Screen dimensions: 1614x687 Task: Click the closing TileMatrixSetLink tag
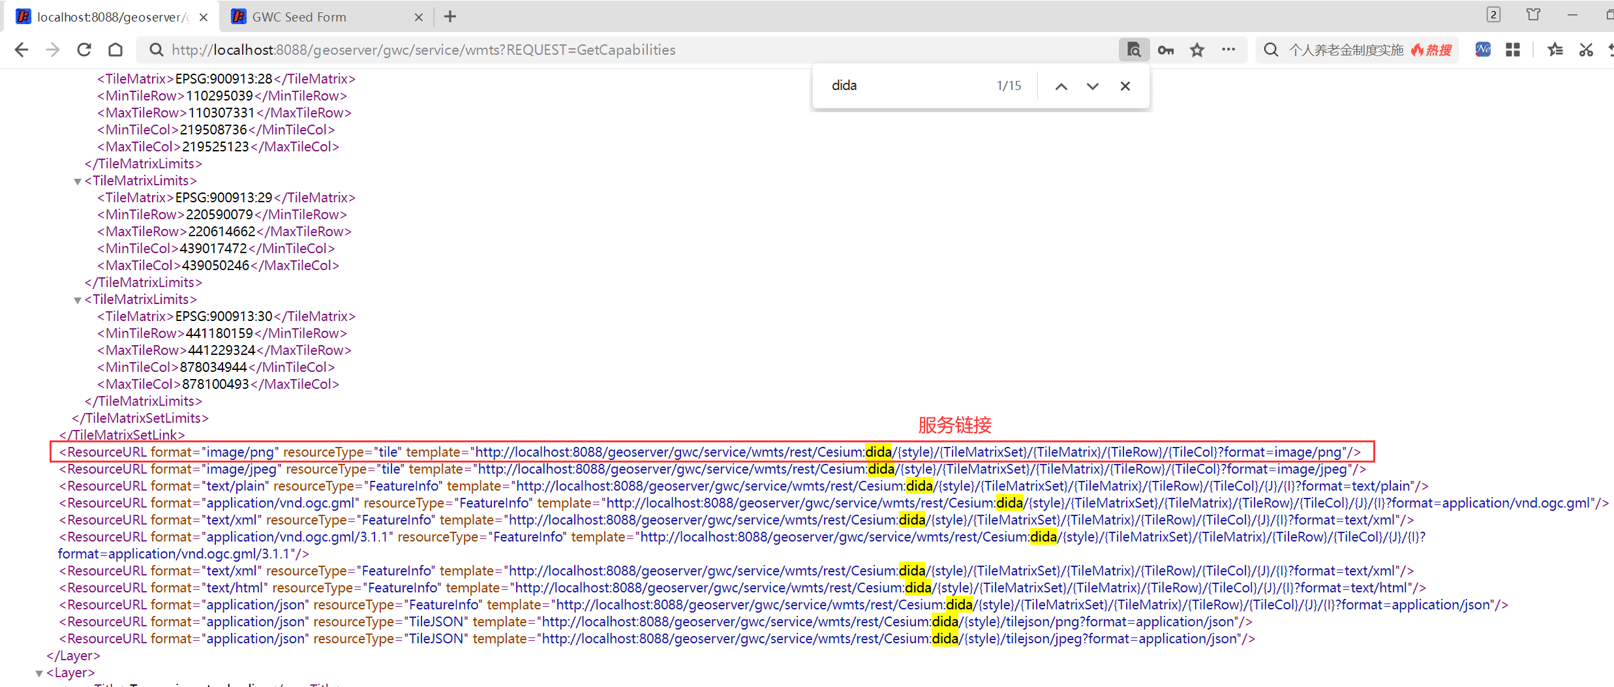coord(122,435)
